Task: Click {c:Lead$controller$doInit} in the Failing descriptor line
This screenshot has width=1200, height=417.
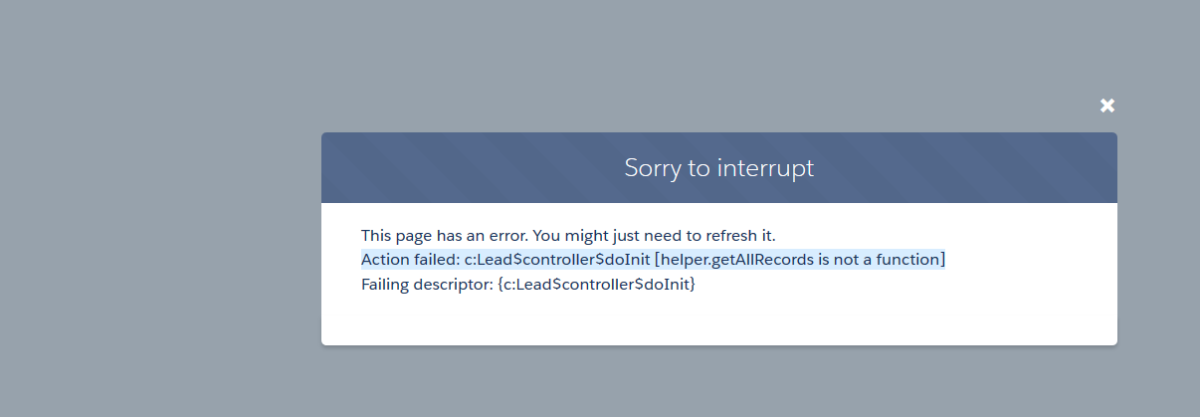Action: [596, 285]
